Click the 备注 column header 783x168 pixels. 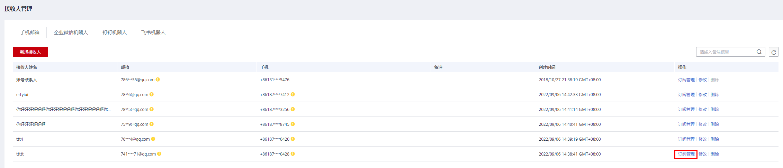tap(439, 67)
